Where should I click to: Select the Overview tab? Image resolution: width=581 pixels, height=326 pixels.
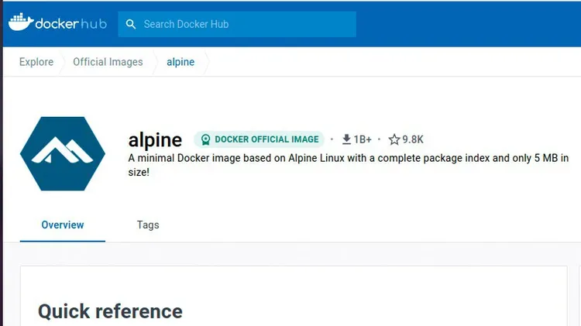pyautogui.click(x=63, y=225)
